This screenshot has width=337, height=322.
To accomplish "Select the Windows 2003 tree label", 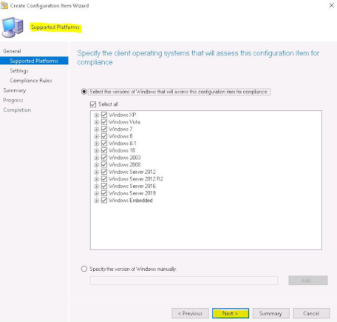I will [125, 157].
